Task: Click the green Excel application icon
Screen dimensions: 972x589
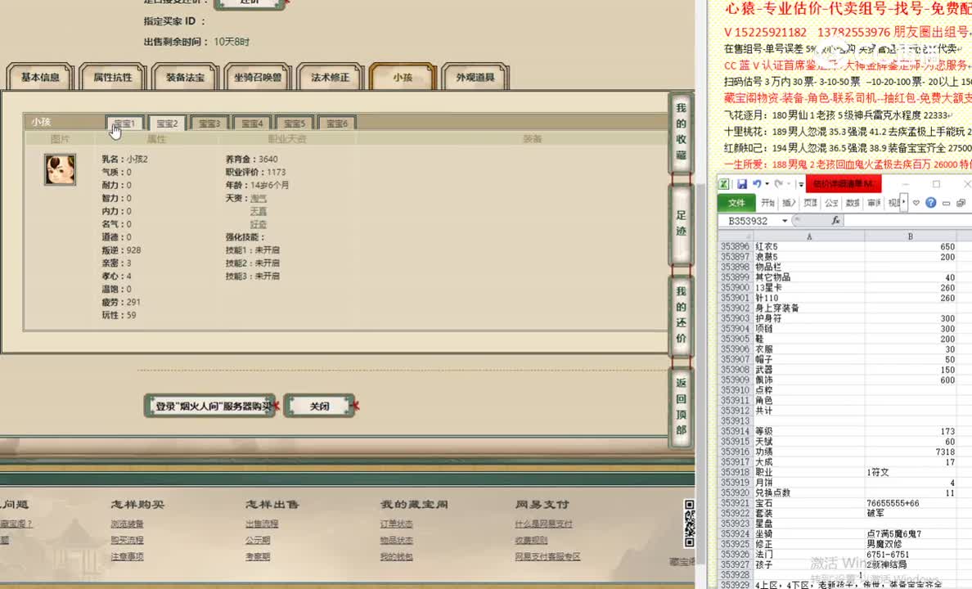Action: pyautogui.click(x=725, y=185)
